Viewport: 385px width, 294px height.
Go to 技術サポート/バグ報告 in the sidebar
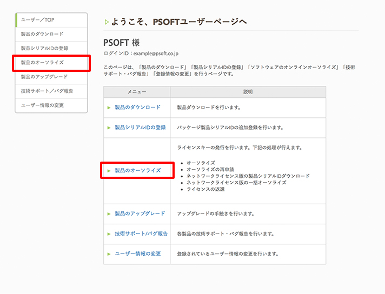click(x=51, y=91)
